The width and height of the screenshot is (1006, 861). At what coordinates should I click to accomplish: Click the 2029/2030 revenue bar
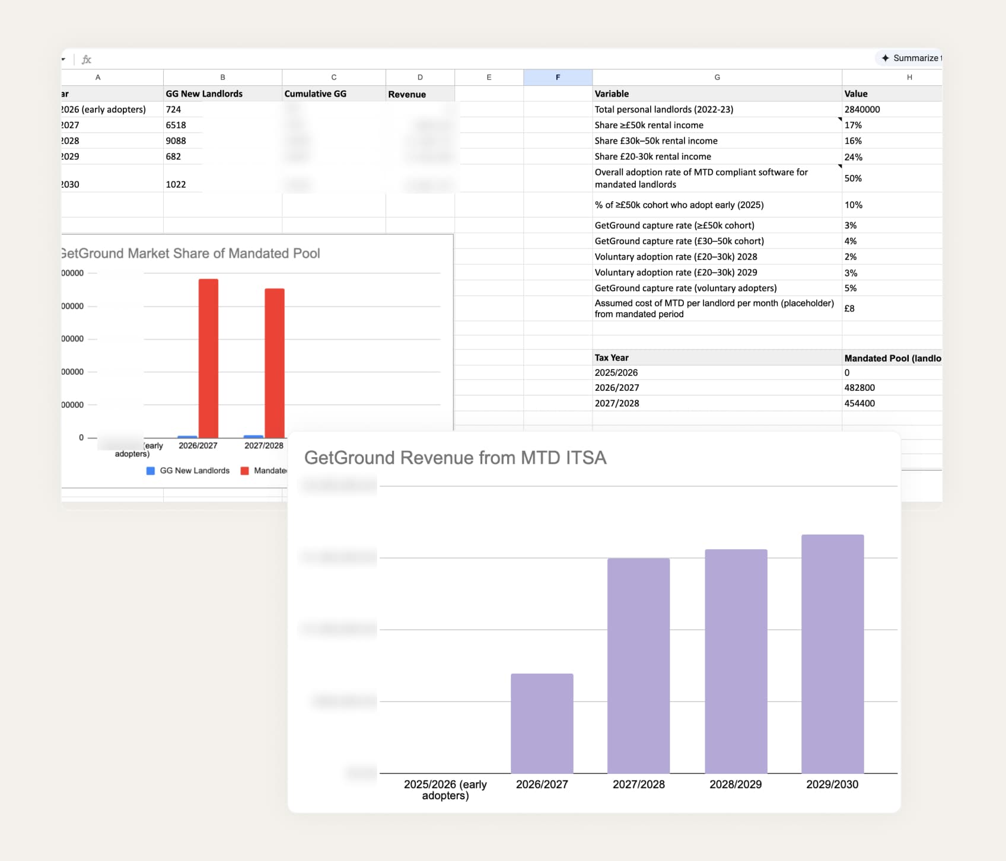(833, 652)
